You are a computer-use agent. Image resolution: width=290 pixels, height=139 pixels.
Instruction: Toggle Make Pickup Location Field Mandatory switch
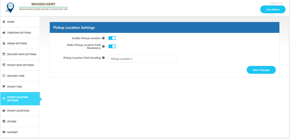pos(112,46)
